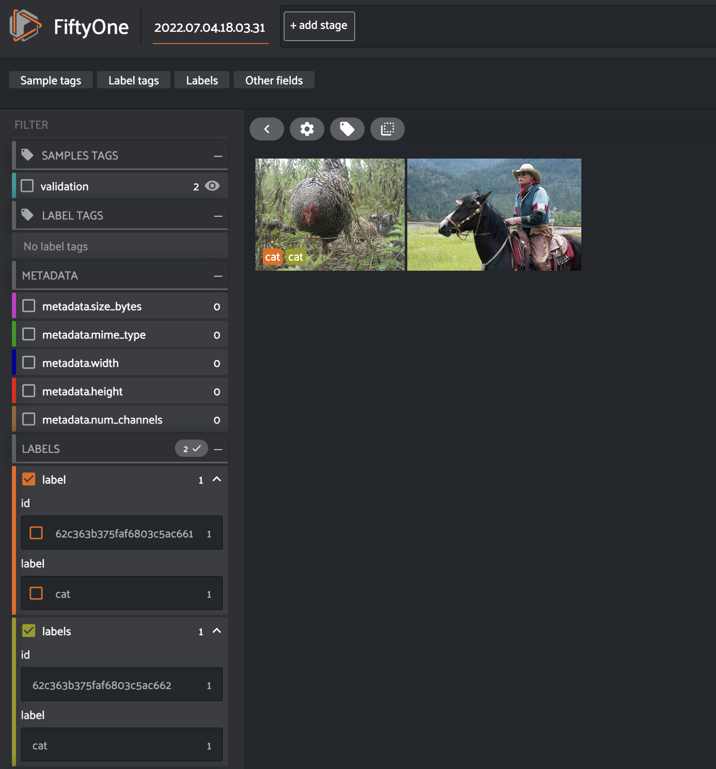Toggle visibility eye for validation tag
Viewport: 716px width, 769px height.
point(212,186)
